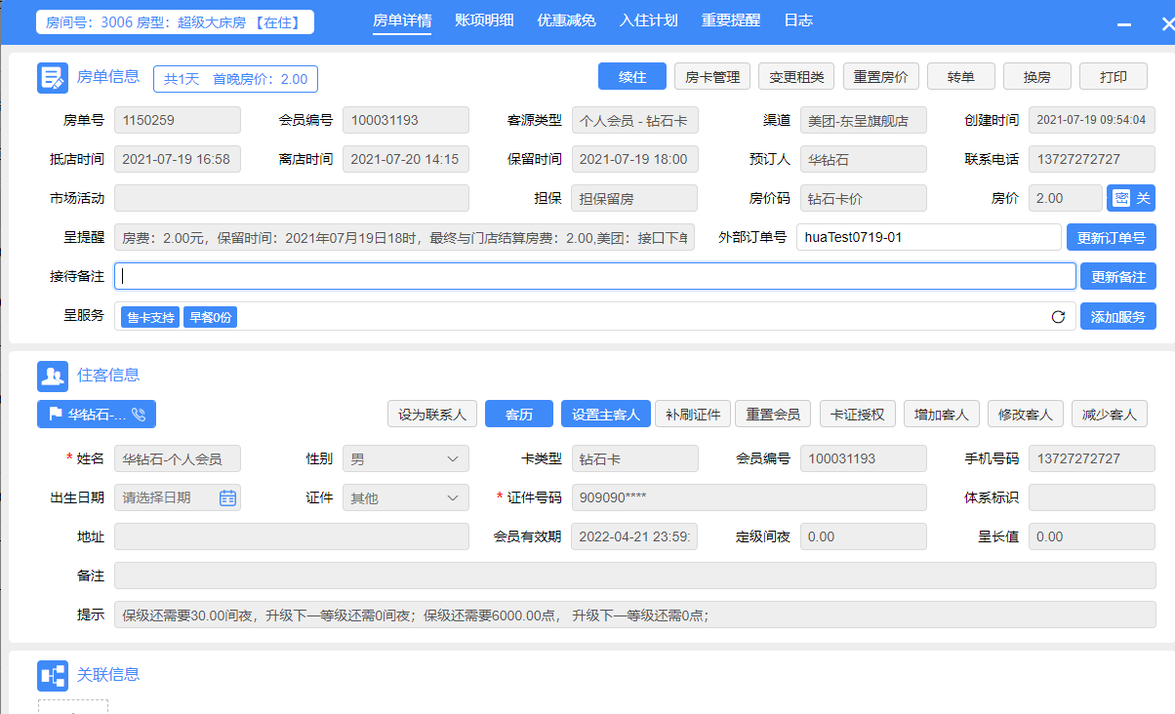Expand the 证件 type dropdown
Screen dimensions: 1175x714
[x=406, y=497]
